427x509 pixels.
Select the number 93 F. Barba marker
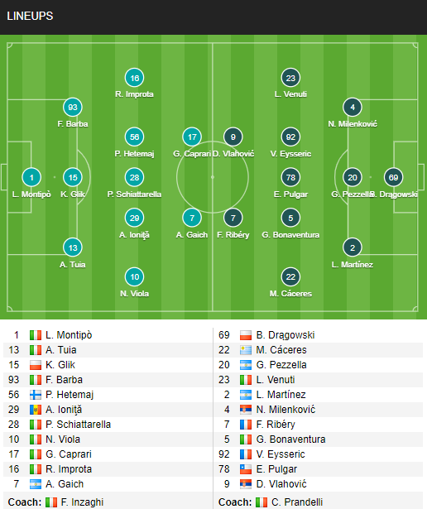(x=73, y=107)
